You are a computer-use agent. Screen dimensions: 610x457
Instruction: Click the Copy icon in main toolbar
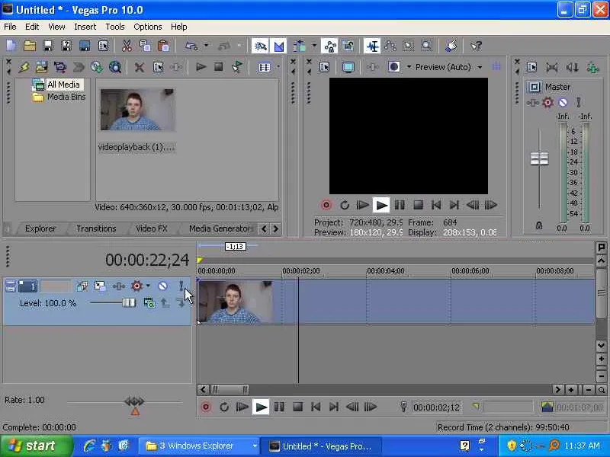[x=145, y=46]
